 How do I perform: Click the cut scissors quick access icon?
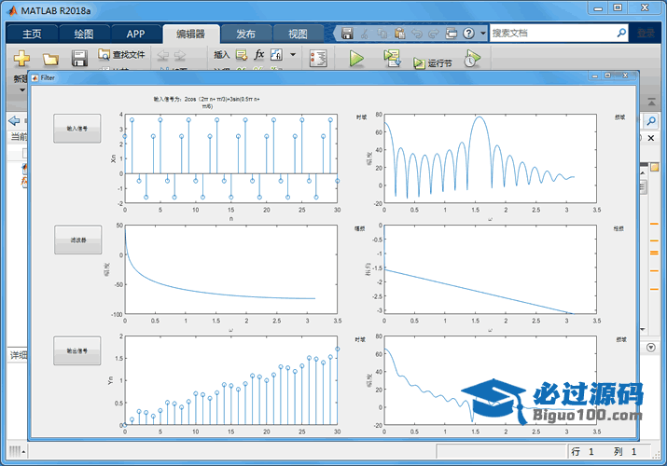tap(365, 34)
